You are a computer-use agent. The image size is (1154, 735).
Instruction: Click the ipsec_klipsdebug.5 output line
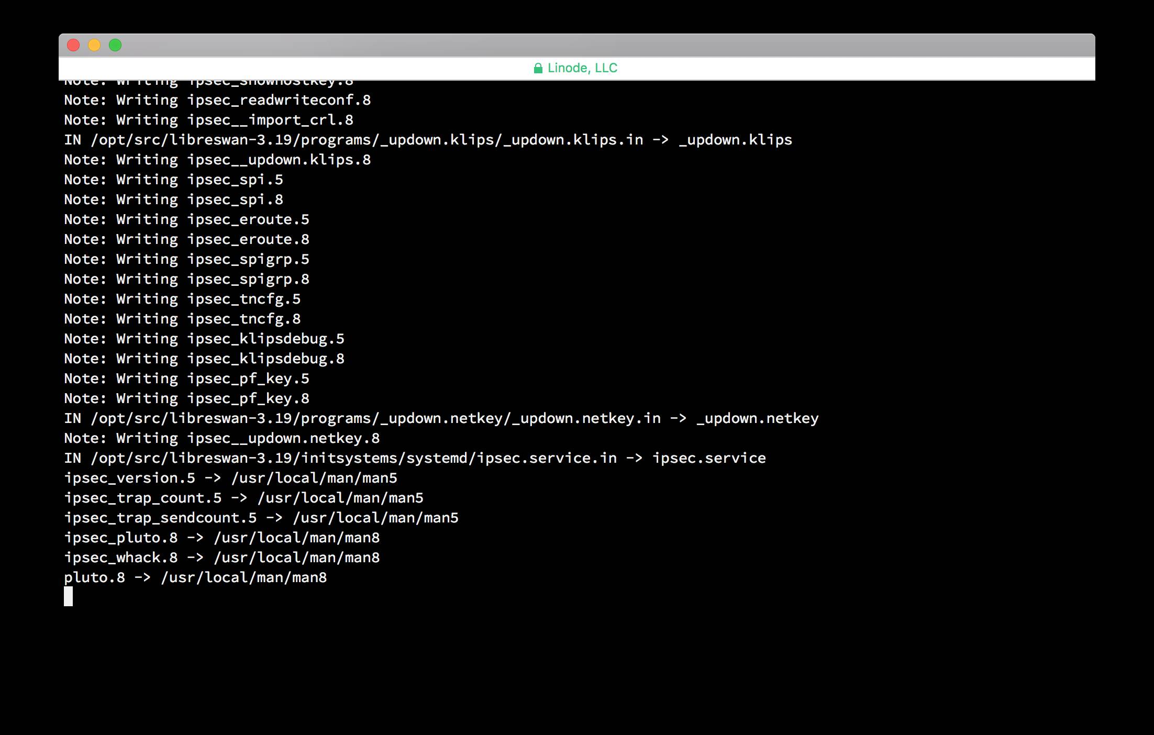[204, 339]
